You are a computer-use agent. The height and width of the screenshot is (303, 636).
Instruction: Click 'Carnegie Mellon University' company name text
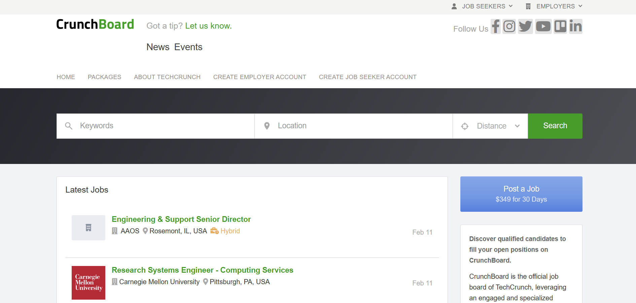click(x=160, y=282)
